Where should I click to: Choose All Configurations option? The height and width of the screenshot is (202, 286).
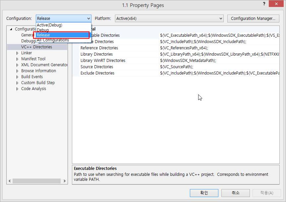pyautogui.click(x=53, y=40)
